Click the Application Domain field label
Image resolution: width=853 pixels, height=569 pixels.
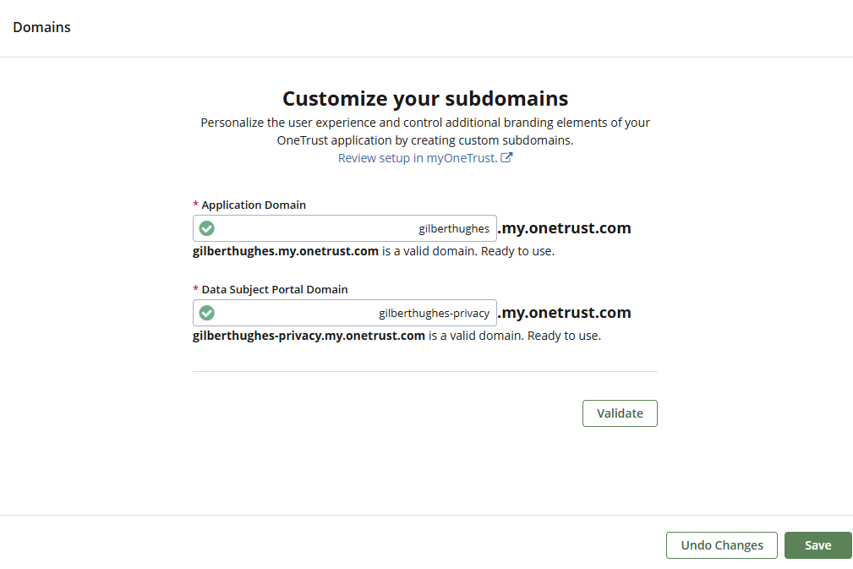click(x=254, y=205)
